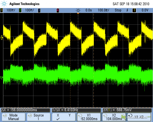Click the ΔX 156ms measurement readout
153x122 pixels.
point(25,110)
